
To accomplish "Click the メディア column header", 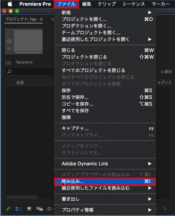I will click(164, 83).
